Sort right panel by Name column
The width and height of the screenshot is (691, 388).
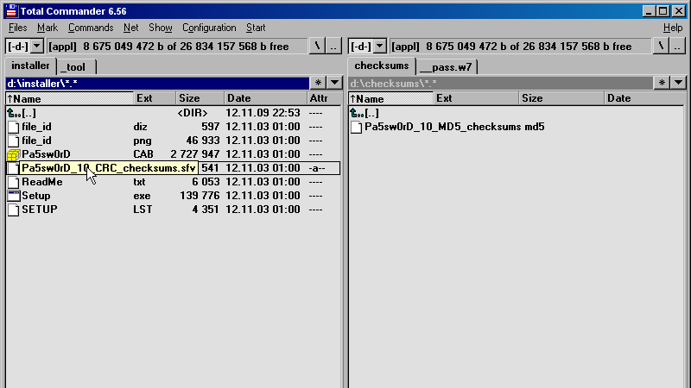coord(391,98)
